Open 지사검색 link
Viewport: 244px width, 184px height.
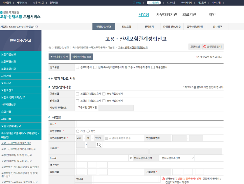[x=7, y=3]
